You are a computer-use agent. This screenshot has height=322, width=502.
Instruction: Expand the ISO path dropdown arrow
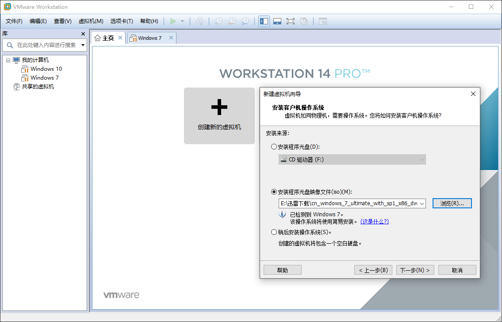point(422,203)
